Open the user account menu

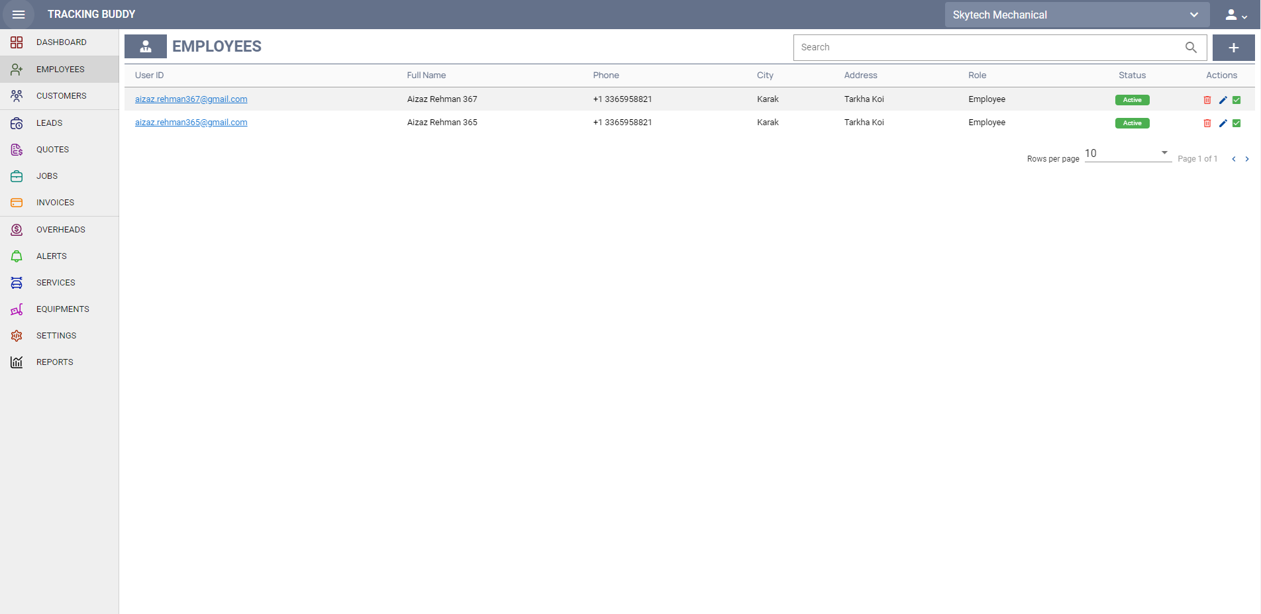click(1236, 15)
